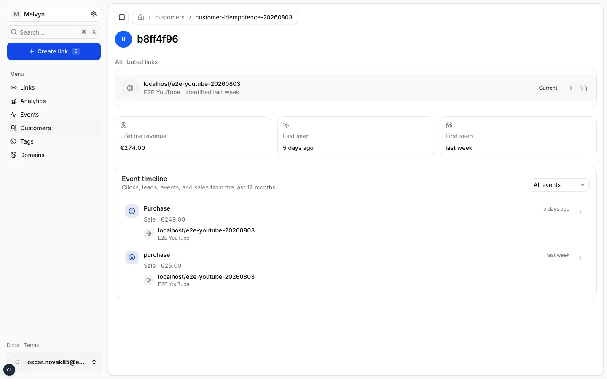Open Analytics in the menu
The height and width of the screenshot is (379, 607).
click(54, 101)
